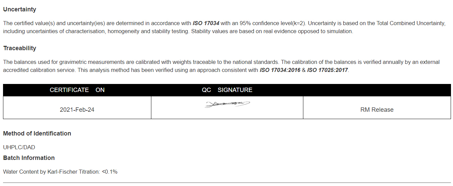Click the UHPLC/DAD method text
Image resolution: width=453 pixels, height=186 pixels.
(19, 147)
